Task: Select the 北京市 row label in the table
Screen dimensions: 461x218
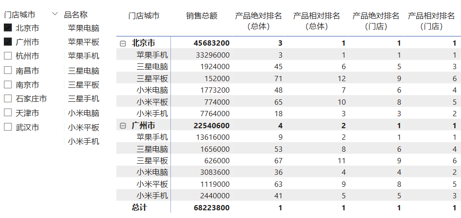Action: click(143, 43)
